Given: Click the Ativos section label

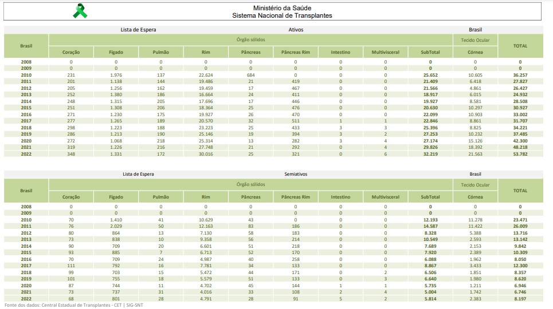Looking at the screenshot, I should pyautogui.click(x=296, y=29).
